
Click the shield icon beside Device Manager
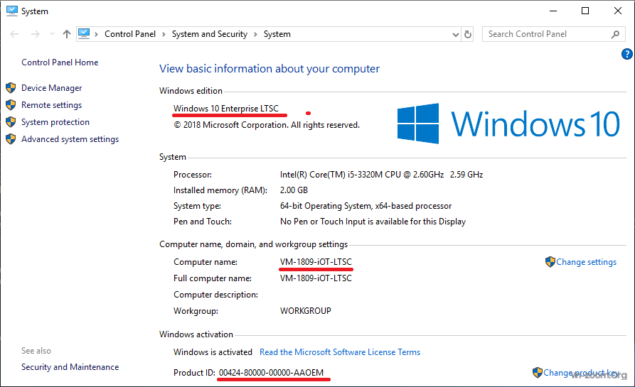pyautogui.click(x=11, y=88)
